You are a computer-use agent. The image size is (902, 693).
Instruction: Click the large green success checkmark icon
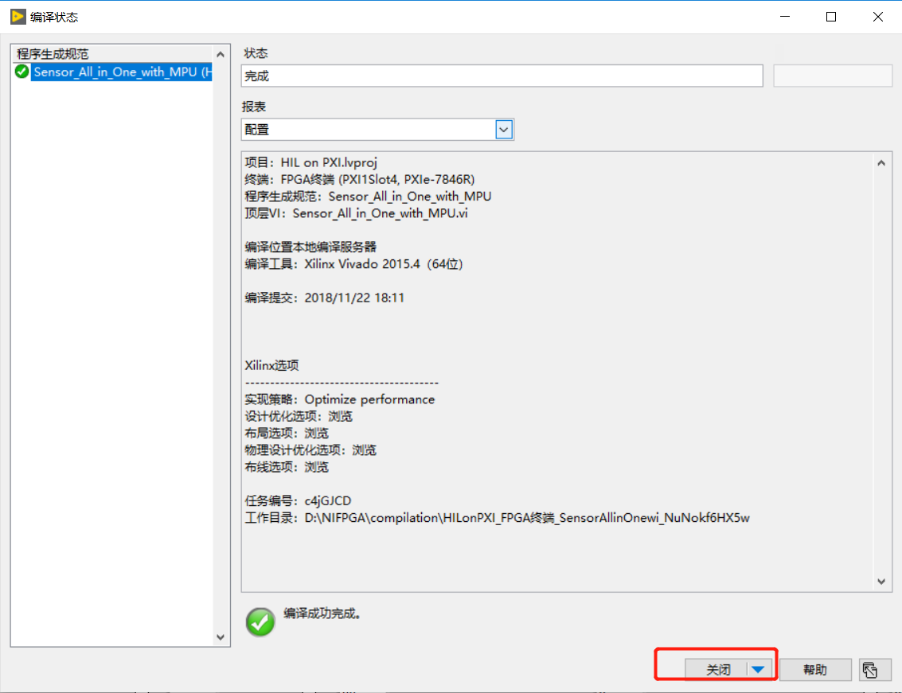pos(260,621)
